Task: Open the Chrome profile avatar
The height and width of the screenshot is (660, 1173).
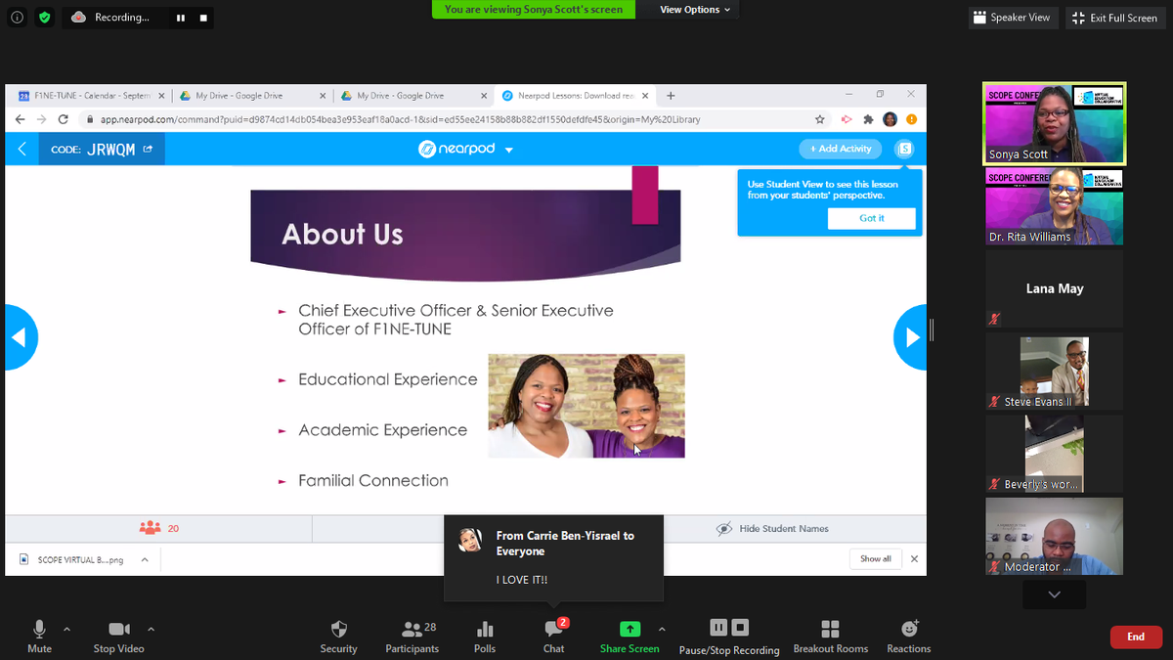Action: tap(890, 119)
